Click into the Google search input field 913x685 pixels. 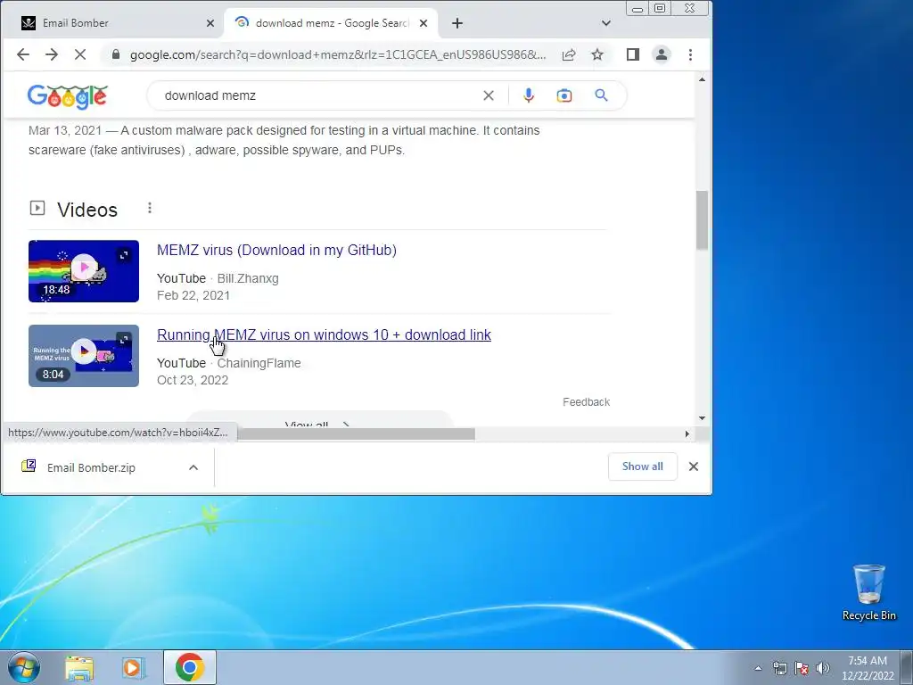tap(319, 95)
